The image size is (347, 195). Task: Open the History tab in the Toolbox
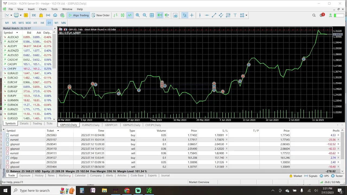tap(39, 175)
